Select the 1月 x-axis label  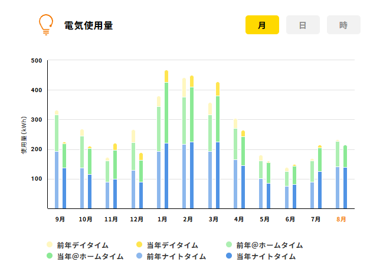[162, 219]
